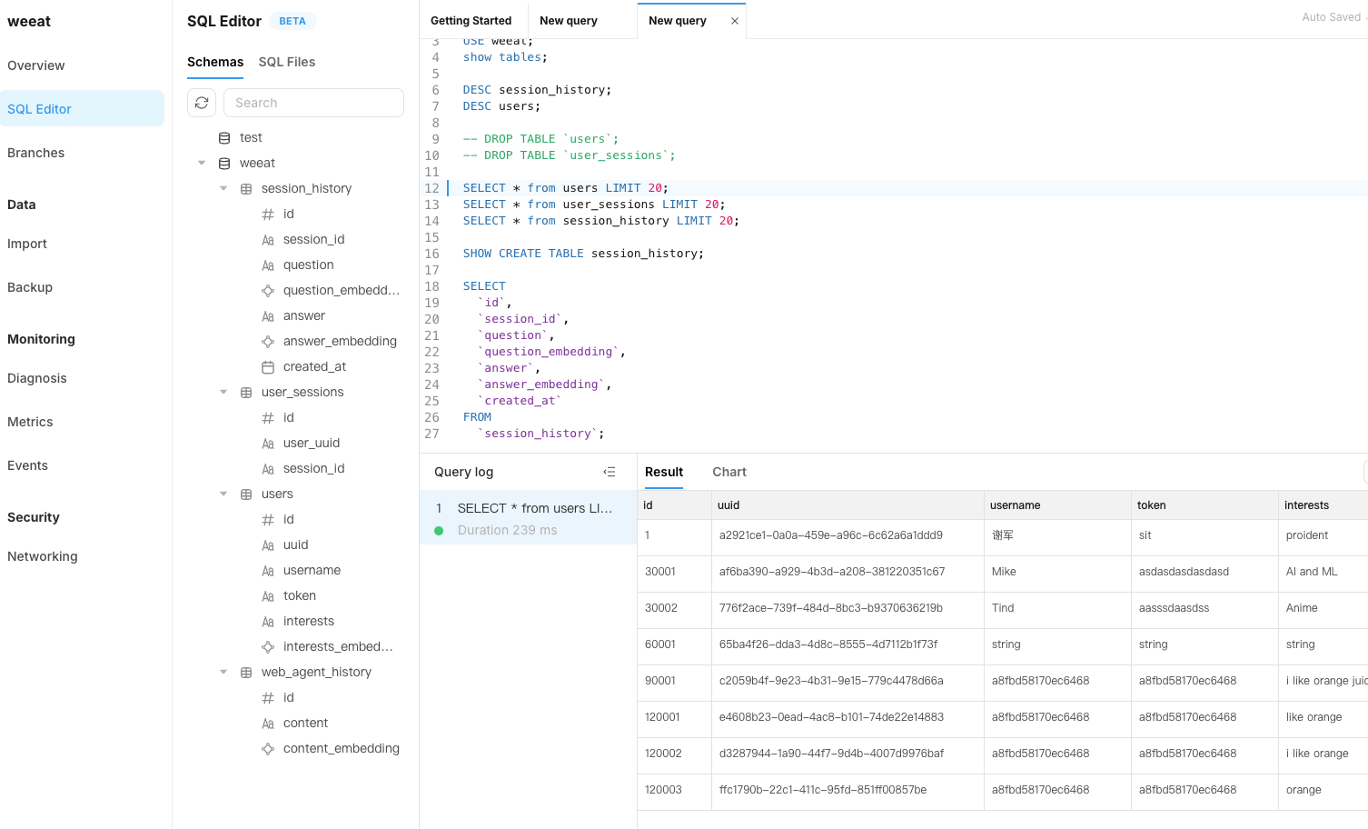This screenshot has width=1368, height=829.
Task: Switch to the Getting Started tab
Action: coord(471,21)
